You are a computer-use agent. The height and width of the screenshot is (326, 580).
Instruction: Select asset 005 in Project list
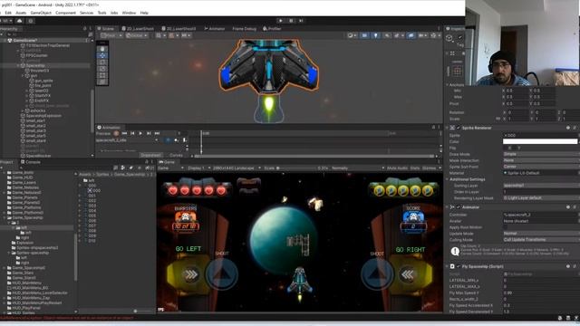click(92, 216)
